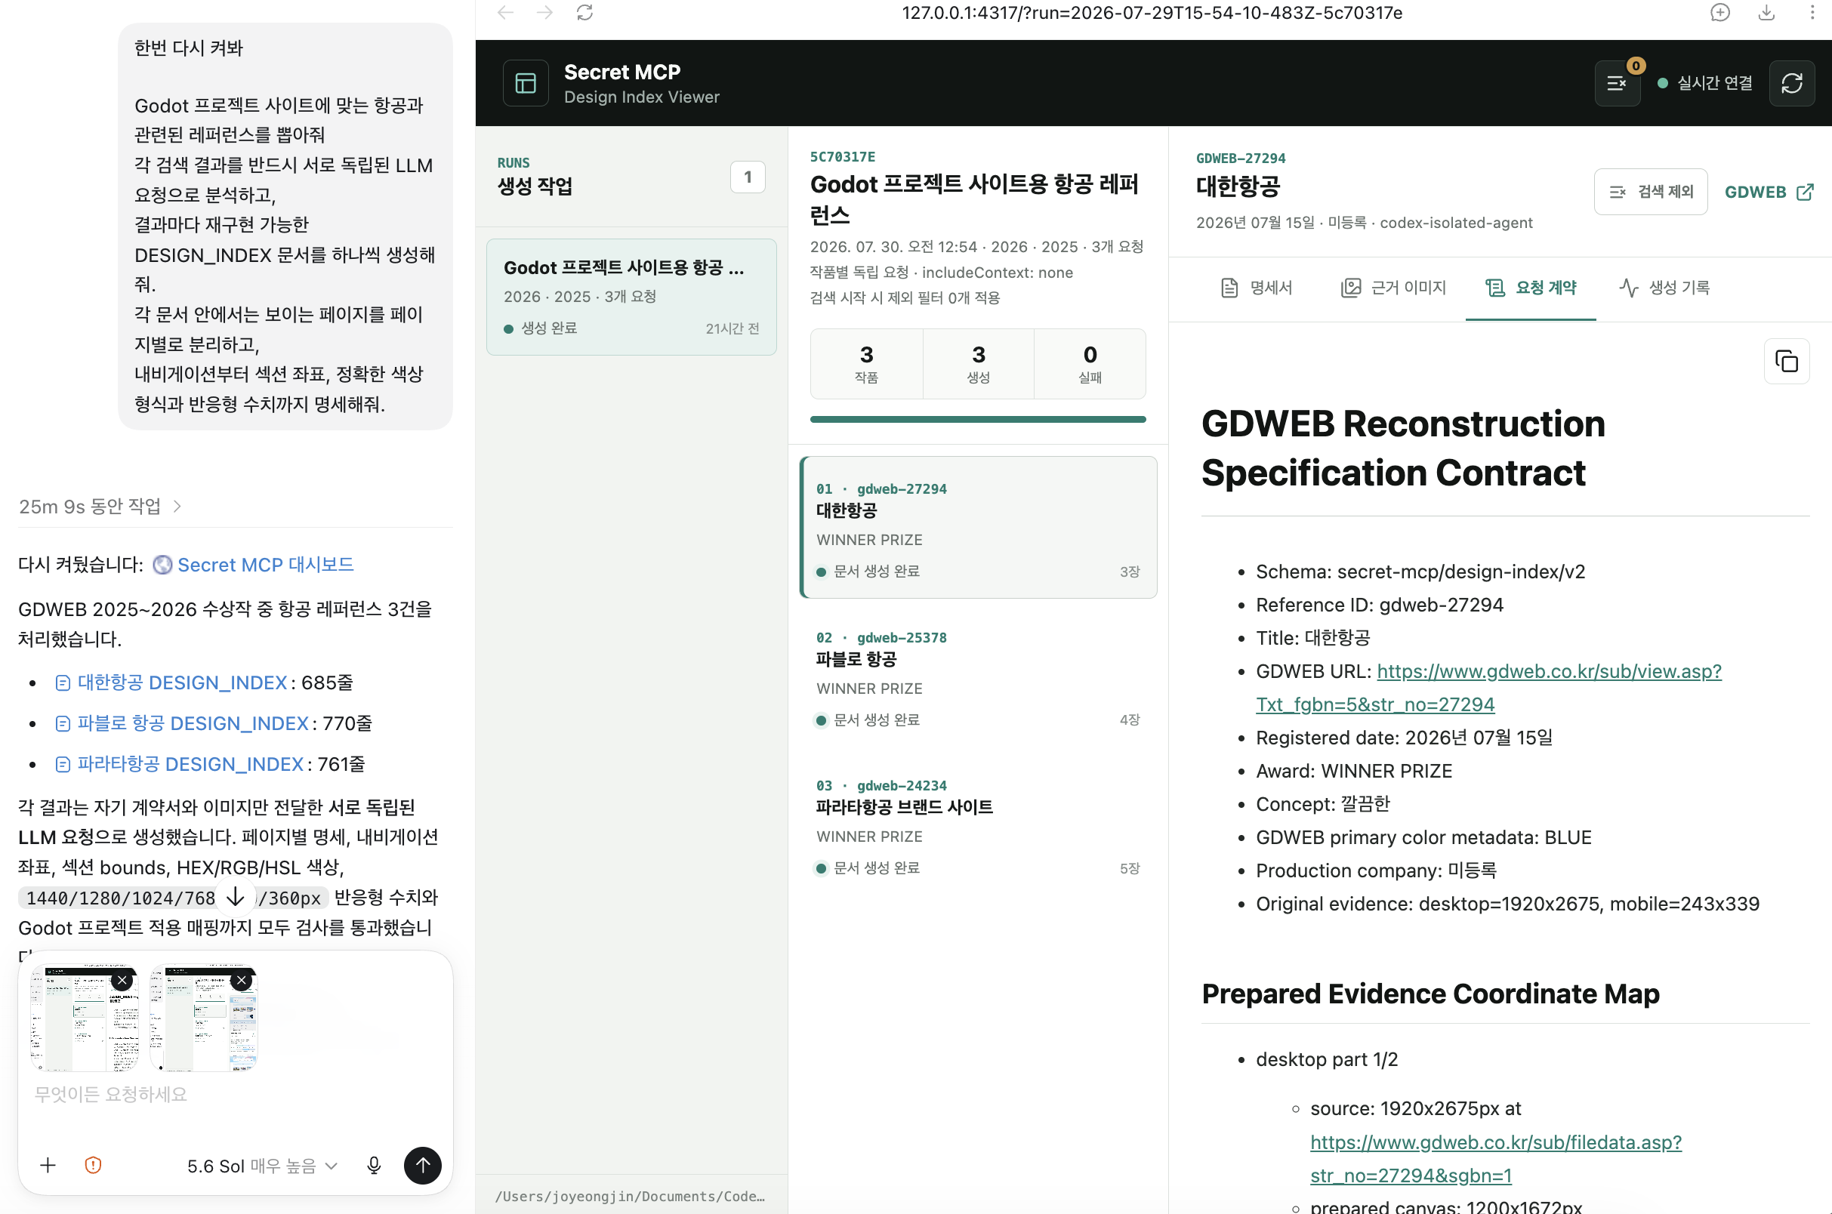
Task: Select the 파블로 항공 gdweb-25378 item
Action: [978, 677]
